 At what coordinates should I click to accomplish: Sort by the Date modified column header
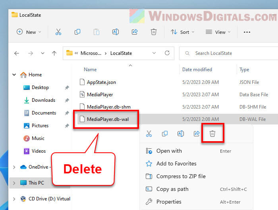click(197, 70)
